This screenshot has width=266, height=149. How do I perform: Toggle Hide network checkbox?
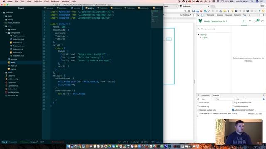[198, 103]
